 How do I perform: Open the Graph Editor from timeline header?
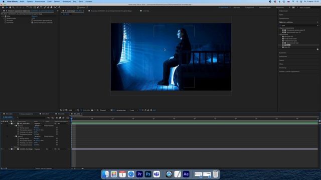[x=67, y=118]
